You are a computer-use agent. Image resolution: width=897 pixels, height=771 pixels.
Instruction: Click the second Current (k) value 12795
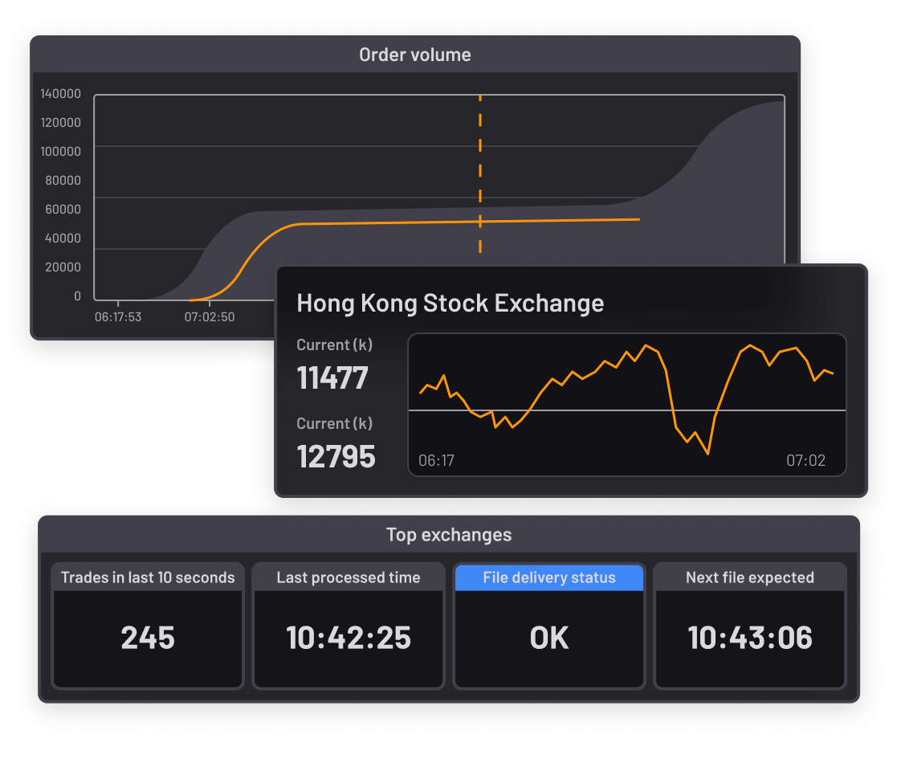pyautogui.click(x=336, y=457)
